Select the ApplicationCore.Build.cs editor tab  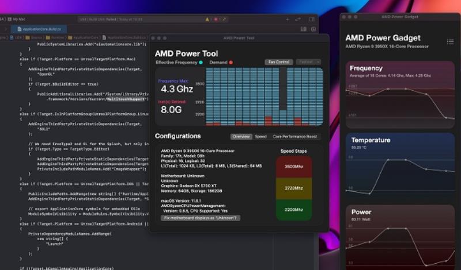tap(39, 29)
